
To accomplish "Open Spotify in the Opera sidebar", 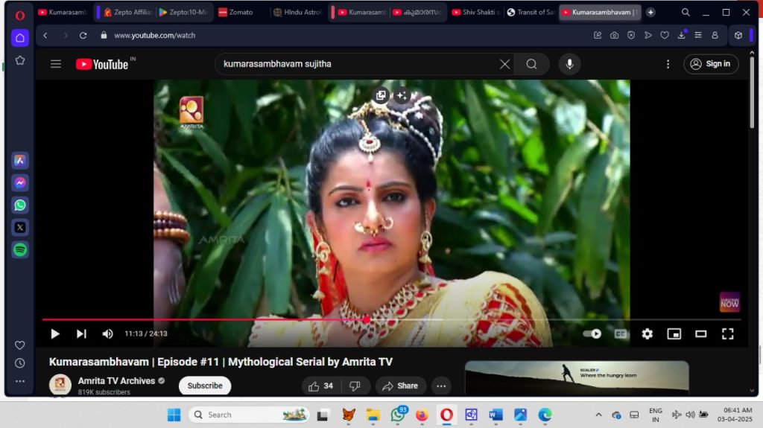I will 20,250.
